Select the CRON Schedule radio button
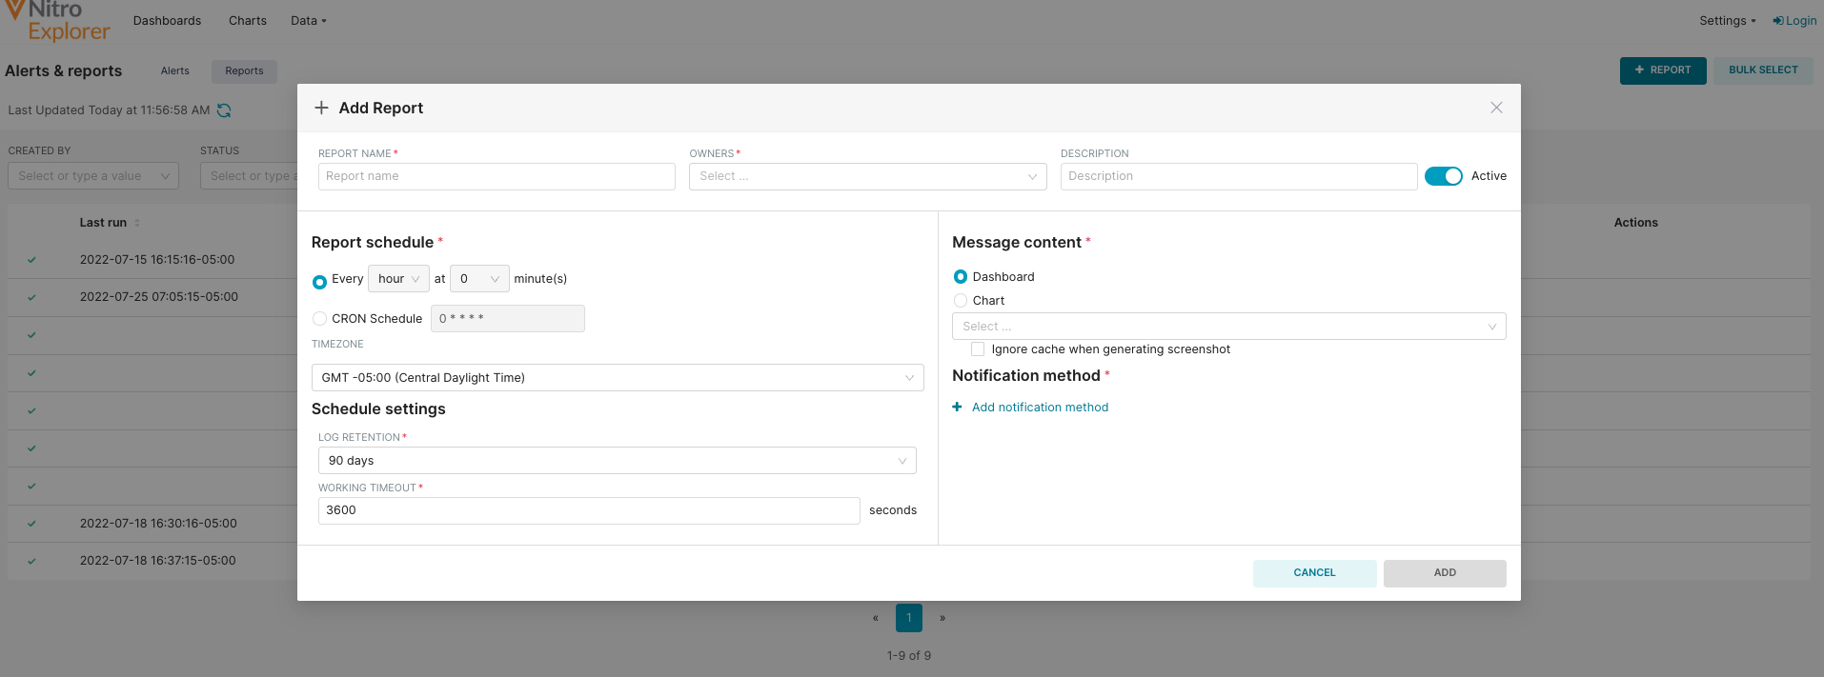This screenshot has width=1824, height=677. pyautogui.click(x=320, y=319)
